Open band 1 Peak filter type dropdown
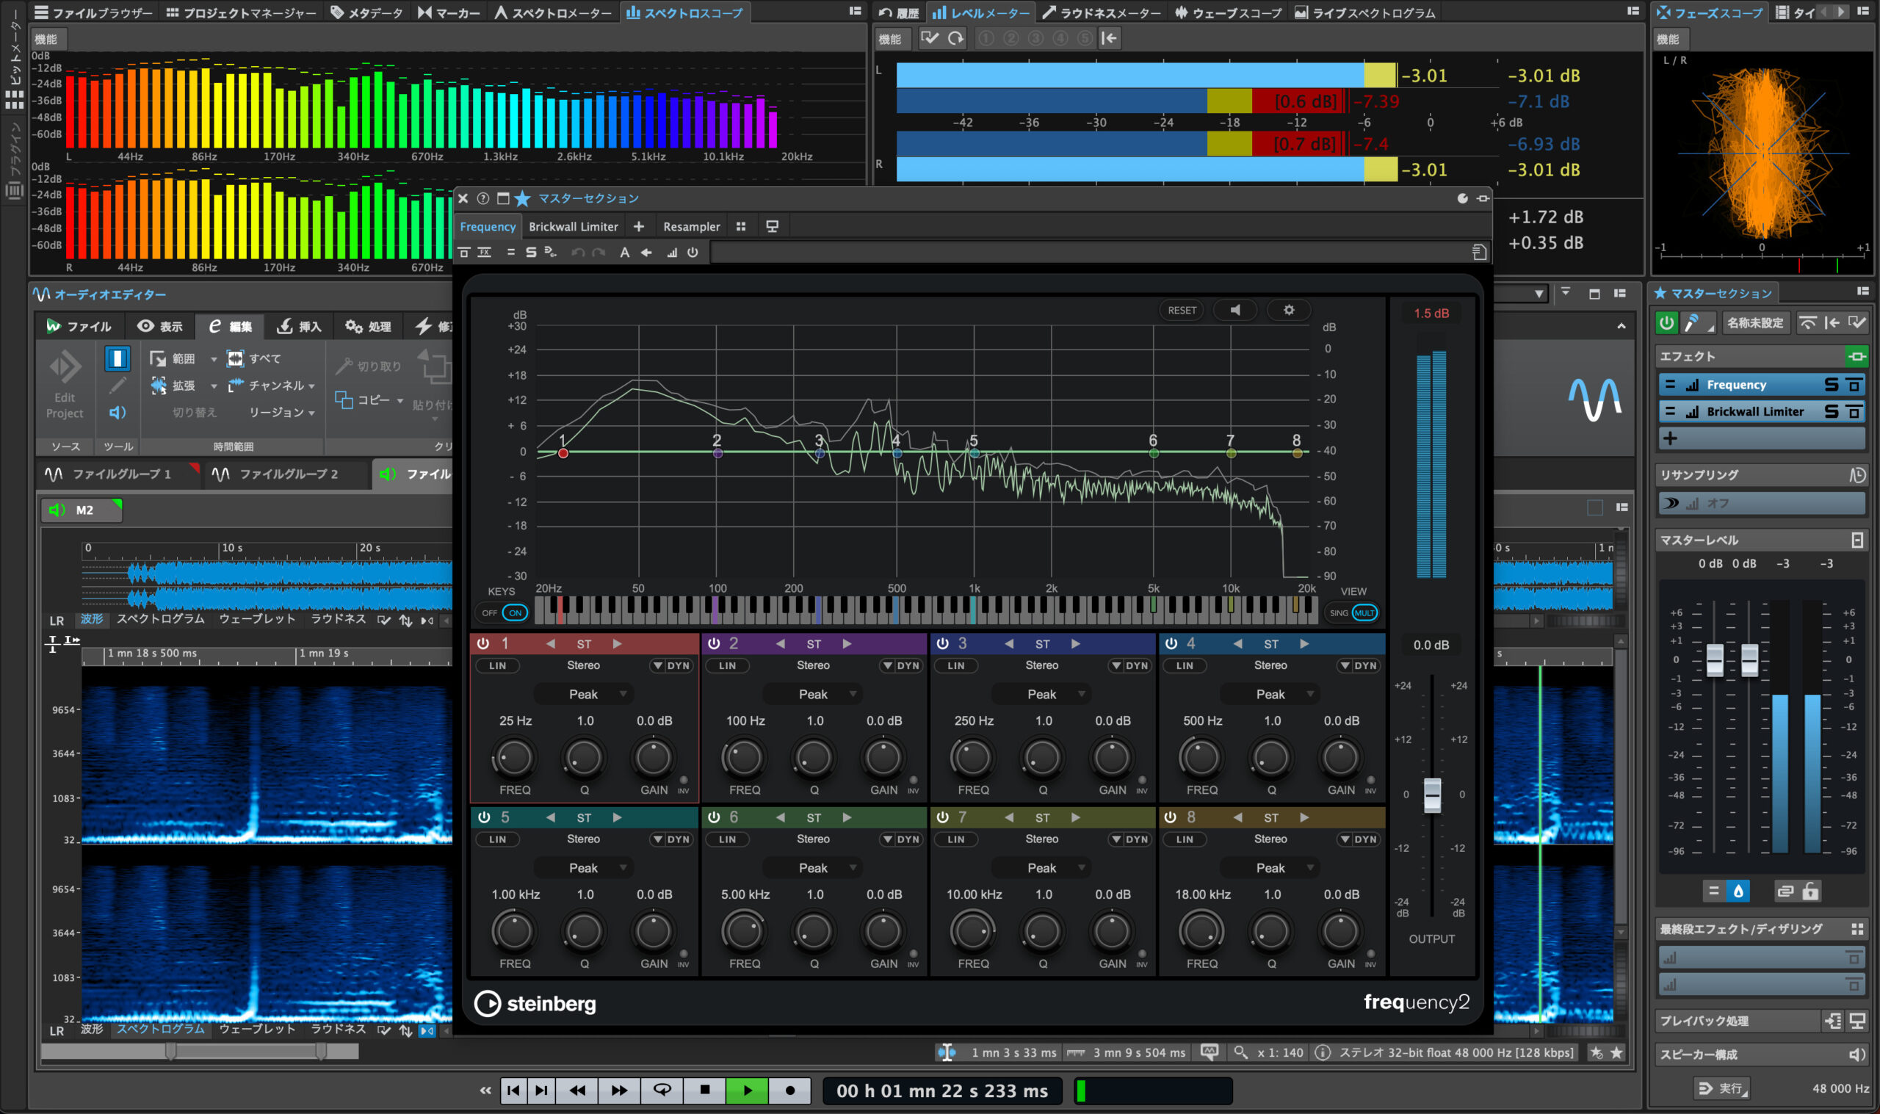The image size is (1880, 1114). point(583,695)
